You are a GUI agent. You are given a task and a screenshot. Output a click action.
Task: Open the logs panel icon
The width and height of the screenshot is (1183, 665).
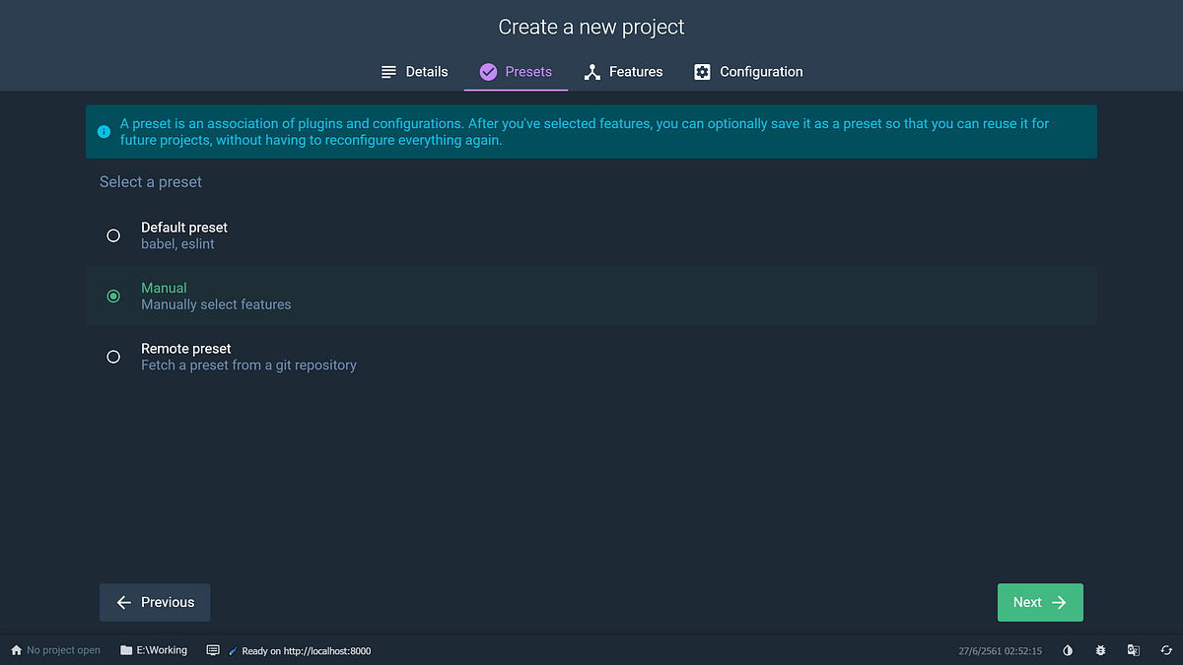[213, 650]
